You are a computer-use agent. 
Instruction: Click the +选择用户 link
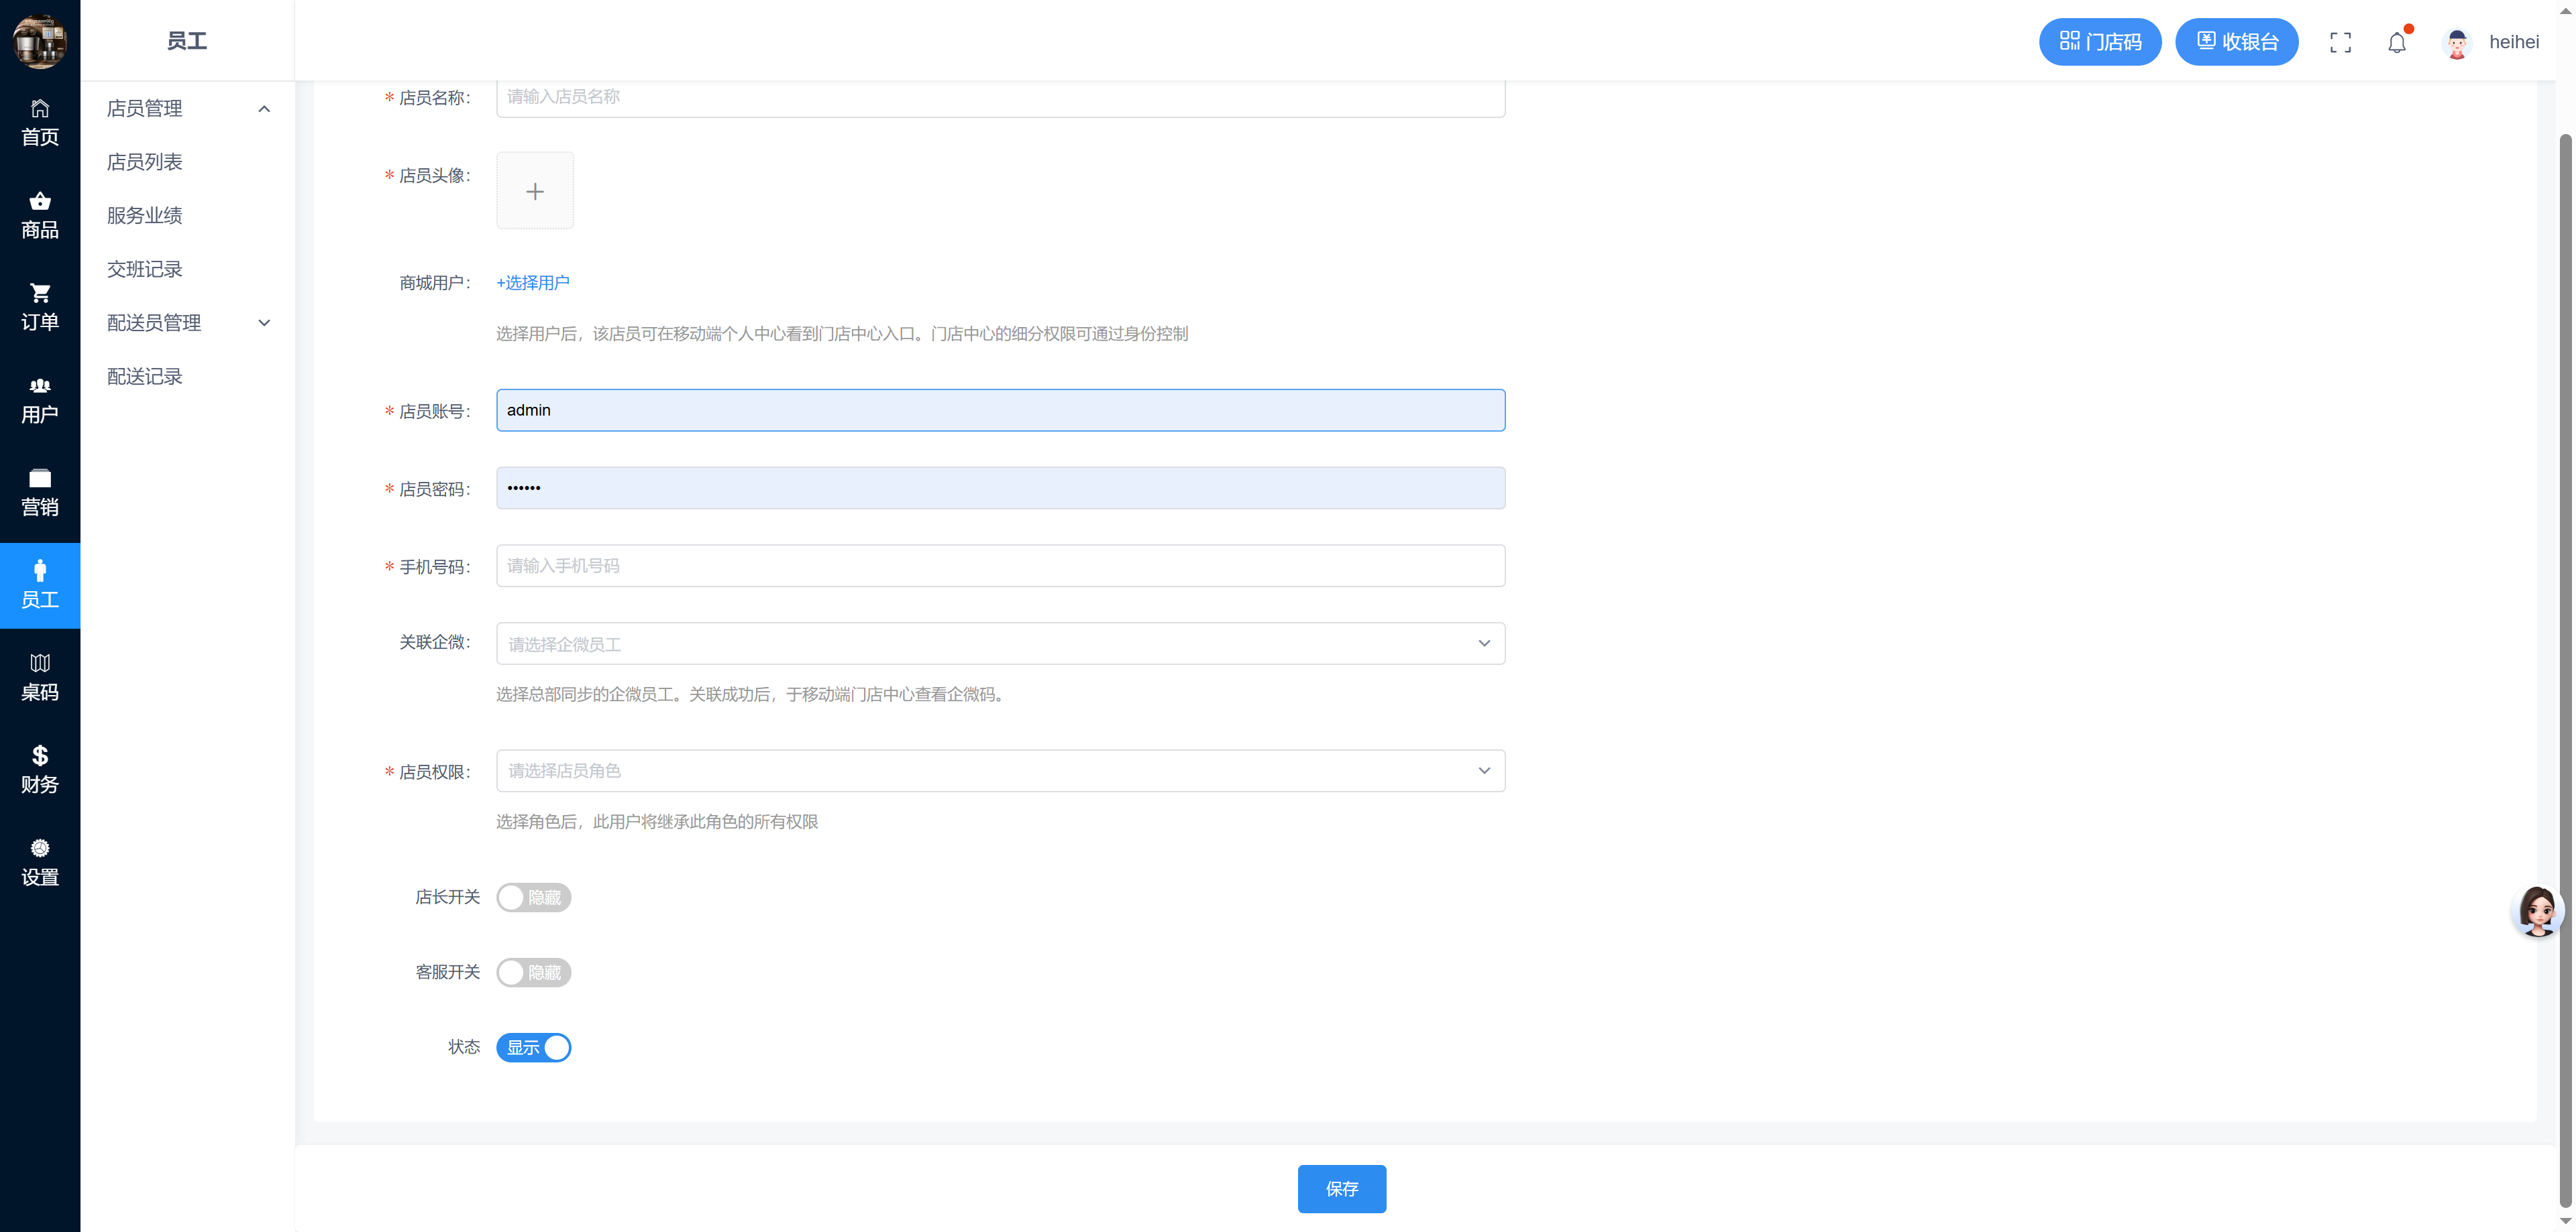point(533,283)
